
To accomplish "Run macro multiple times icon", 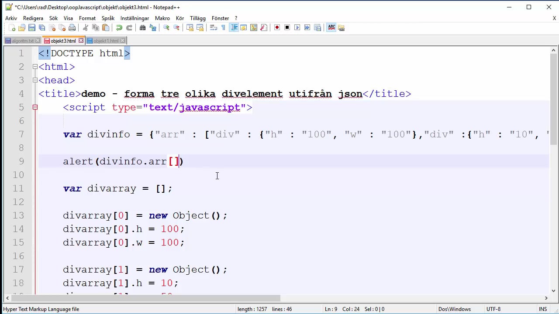I will (x=307, y=27).
